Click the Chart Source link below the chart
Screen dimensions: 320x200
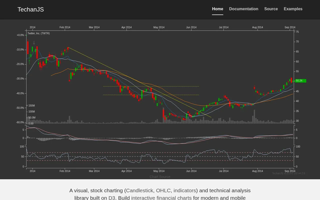tap(160, 177)
